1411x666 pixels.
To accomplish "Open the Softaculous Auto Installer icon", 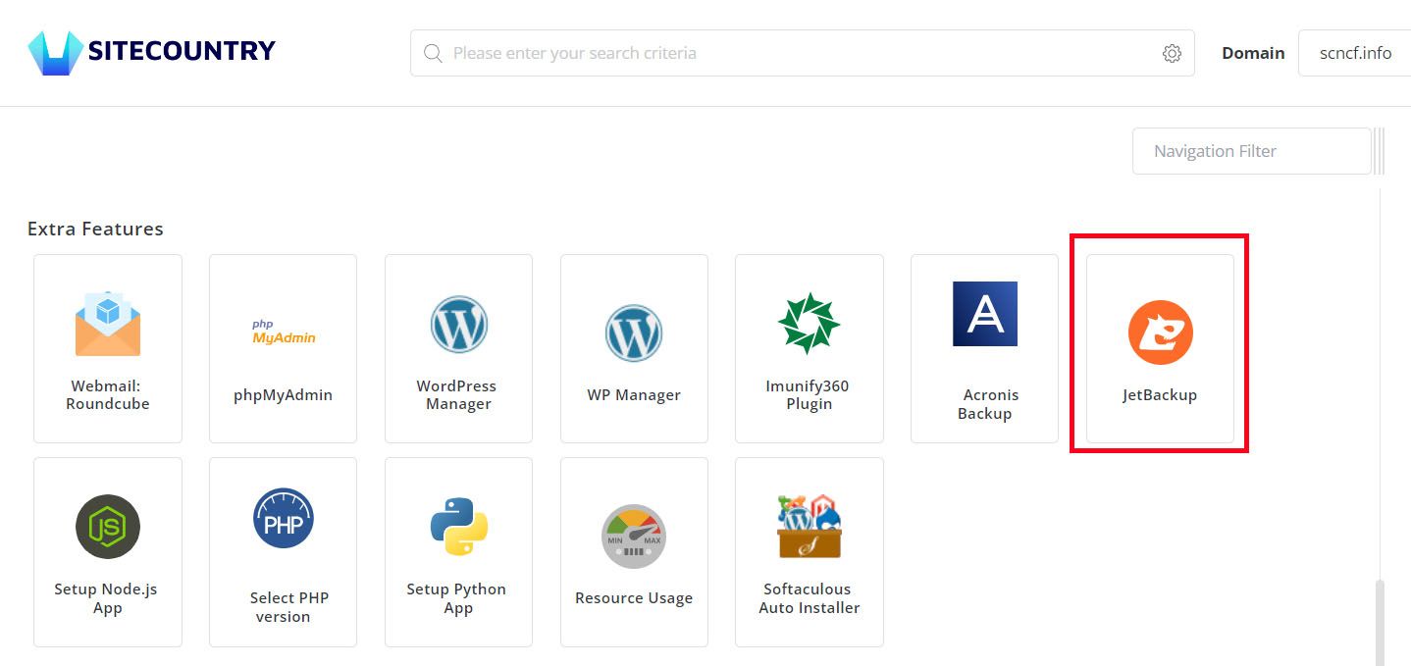I will (810, 527).
